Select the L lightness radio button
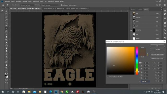 (x=153, y=63)
